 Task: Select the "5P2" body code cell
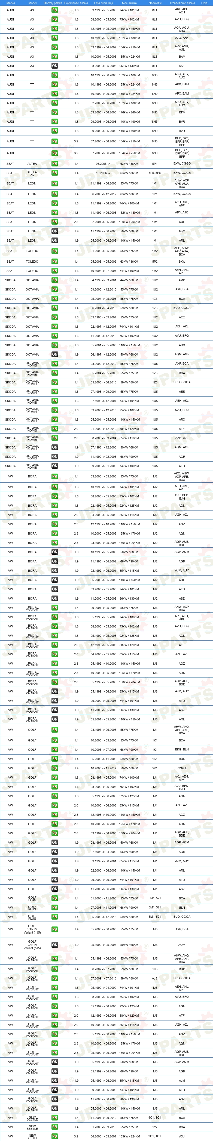(x=155, y=262)
